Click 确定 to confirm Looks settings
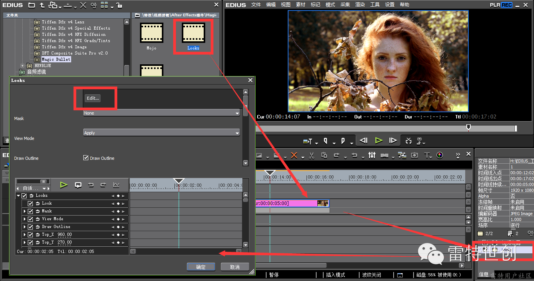Screen dimensions: 534x281 pyautogui.click(x=201, y=267)
